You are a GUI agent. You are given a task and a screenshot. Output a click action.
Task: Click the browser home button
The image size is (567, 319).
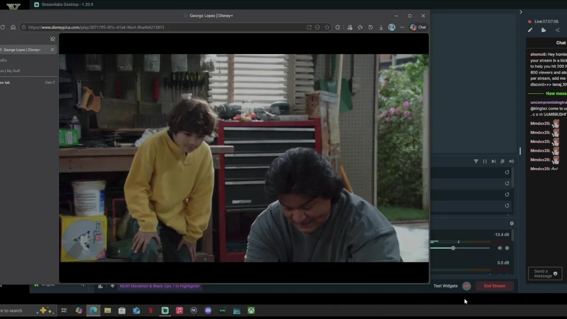tap(13, 27)
